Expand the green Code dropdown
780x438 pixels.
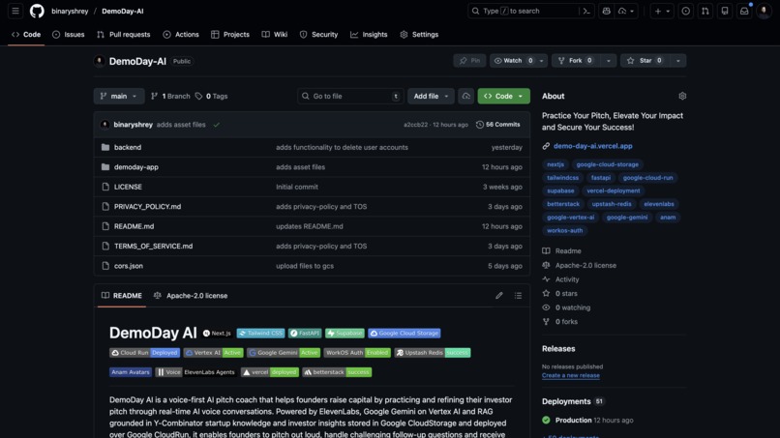(504, 96)
